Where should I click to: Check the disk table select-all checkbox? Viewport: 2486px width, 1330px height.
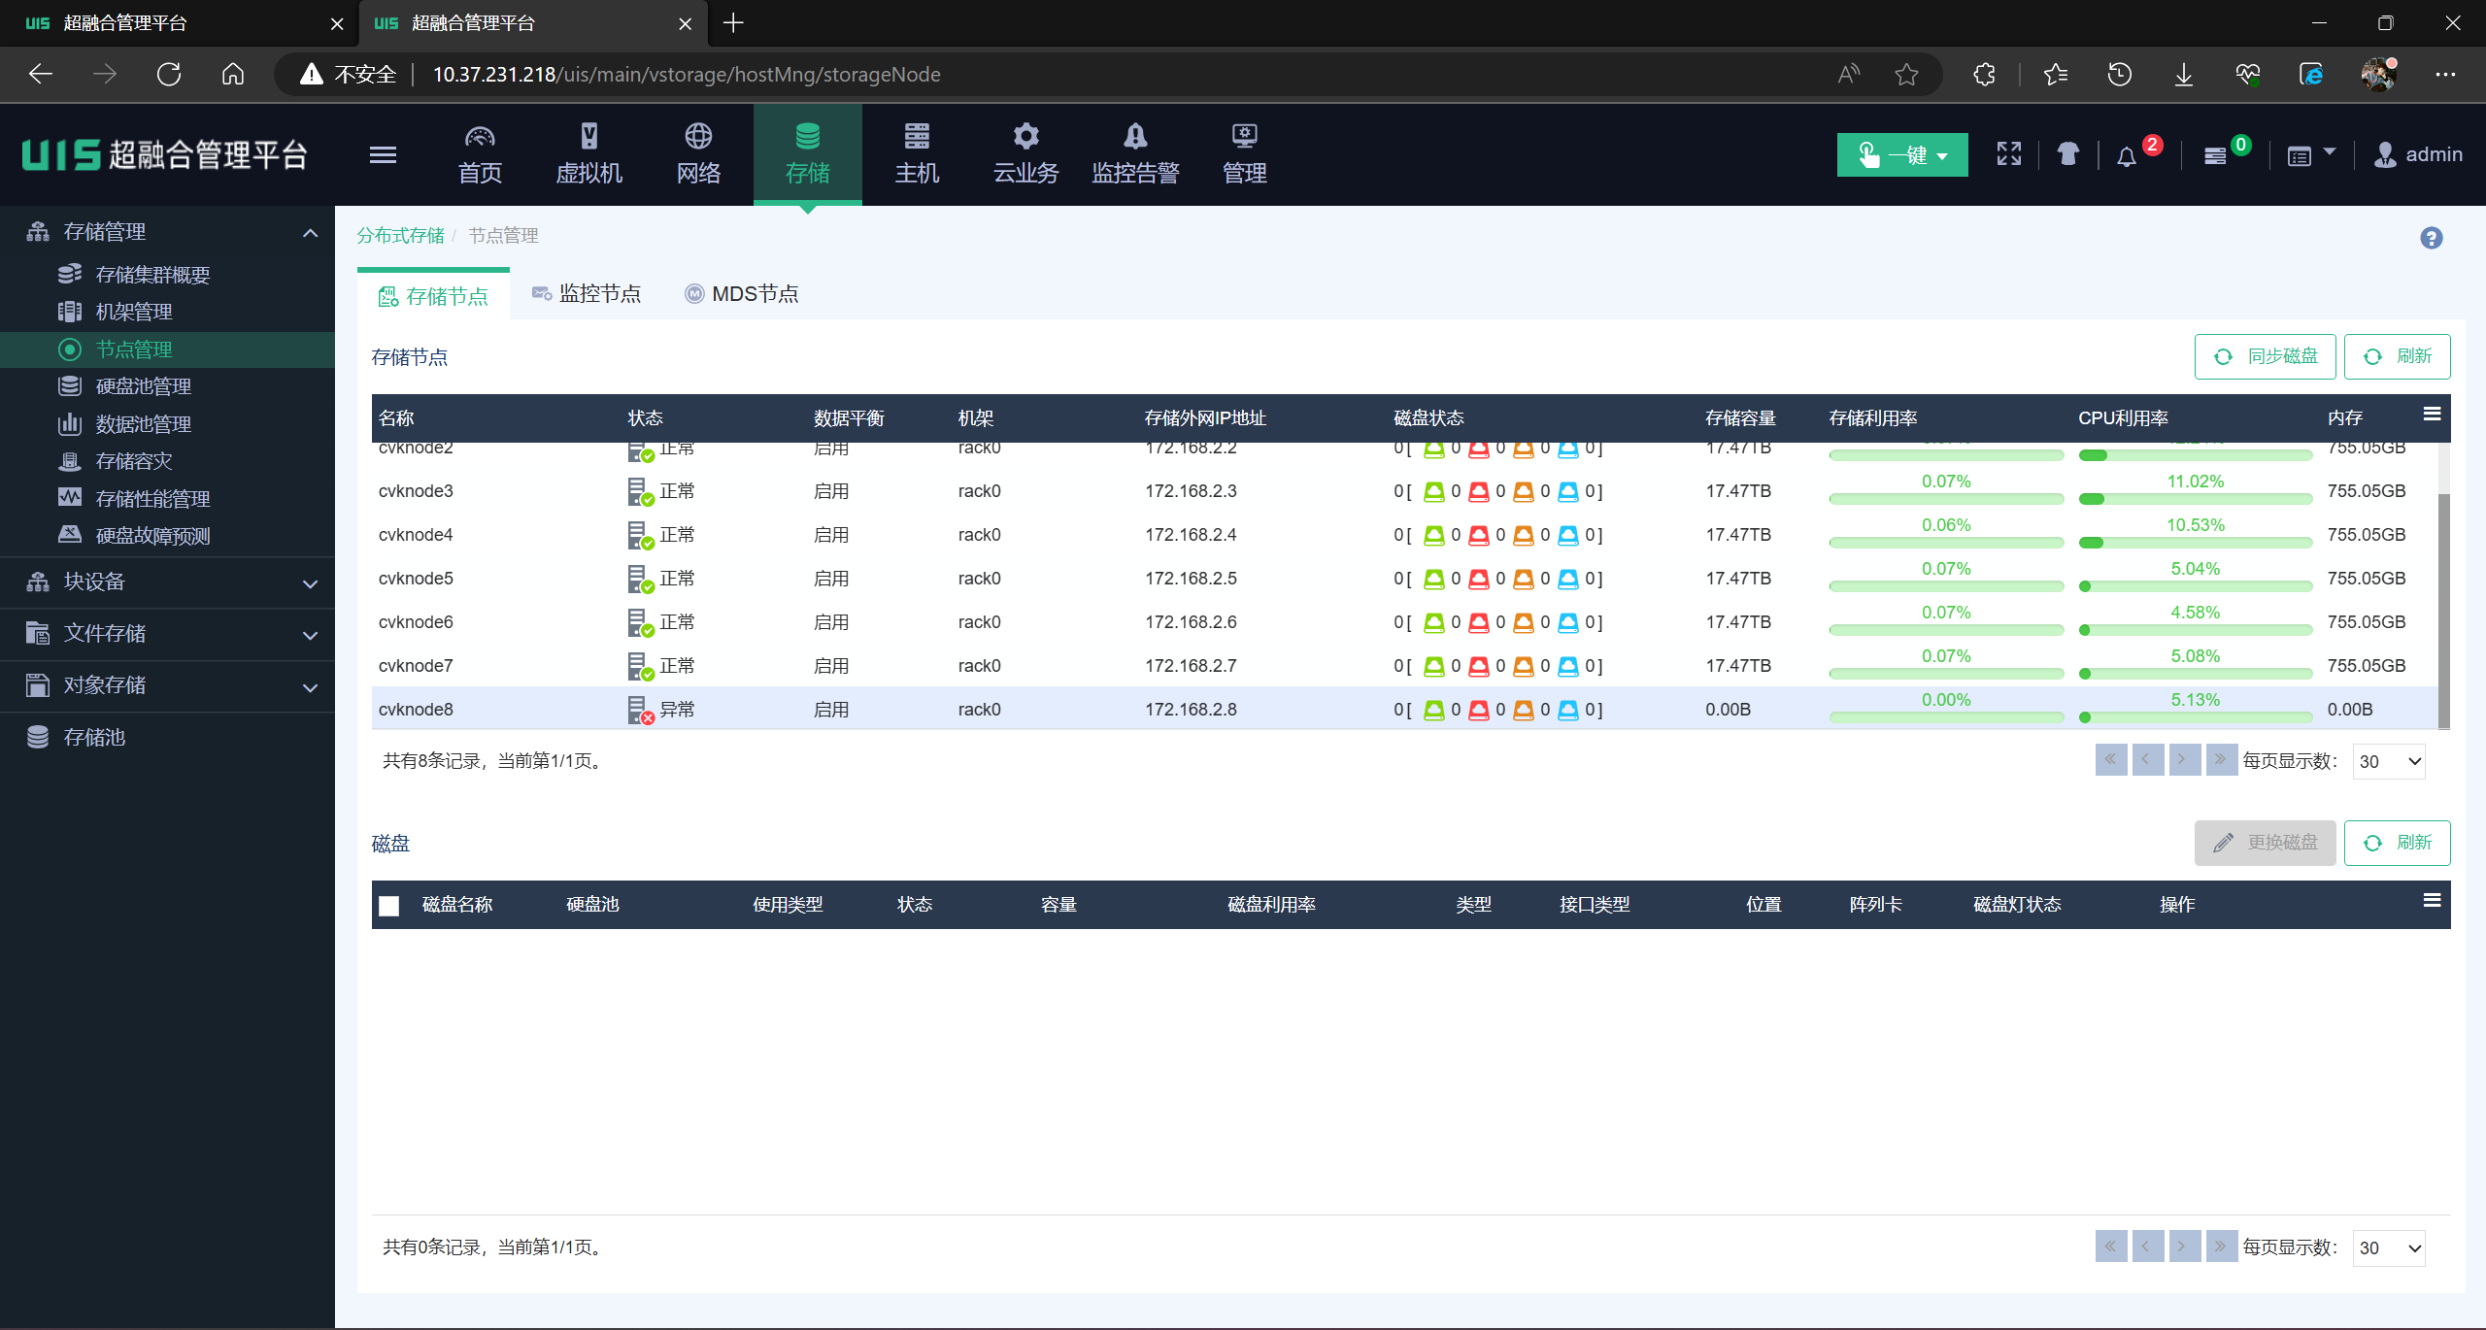(389, 906)
